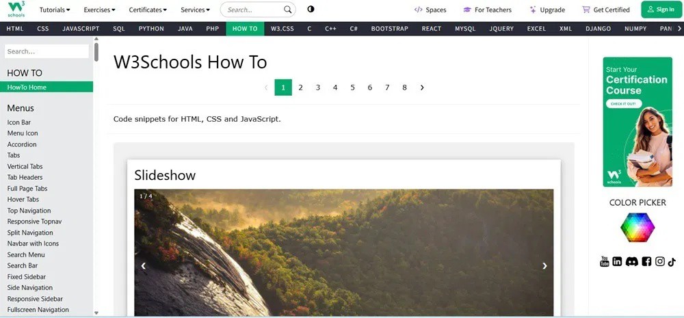Open the Color Picker hexagon
This screenshot has width=684, height=318.
tap(637, 227)
